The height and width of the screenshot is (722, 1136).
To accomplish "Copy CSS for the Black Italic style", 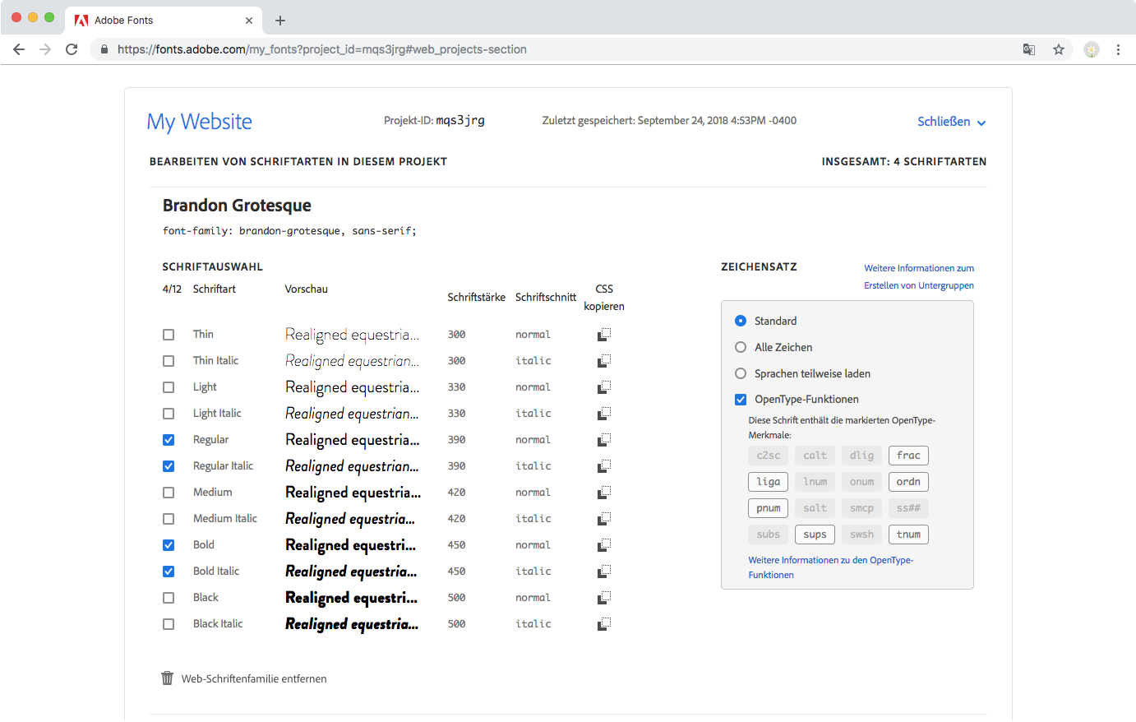I will pyautogui.click(x=604, y=624).
